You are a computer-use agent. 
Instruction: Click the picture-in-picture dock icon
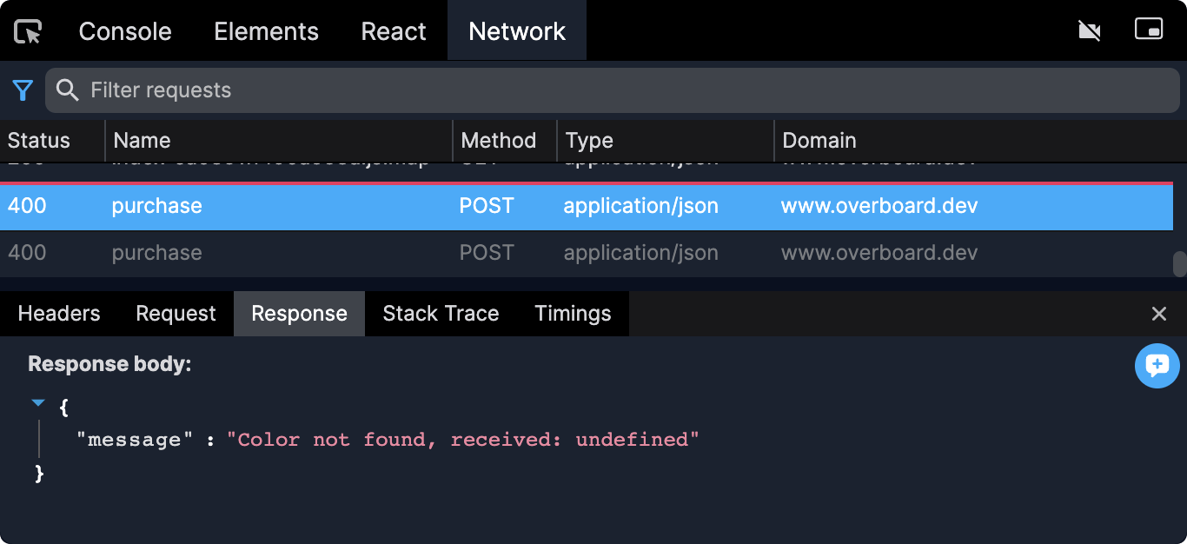pos(1148,30)
